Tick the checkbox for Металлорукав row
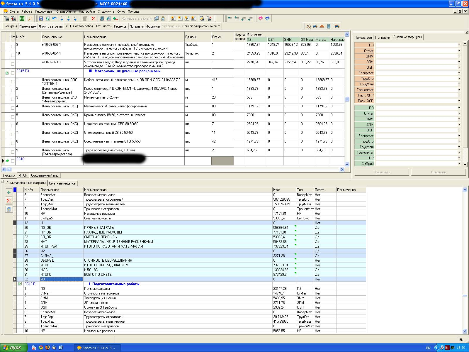The width and height of the screenshot is (469, 352). tap(13, 99)
